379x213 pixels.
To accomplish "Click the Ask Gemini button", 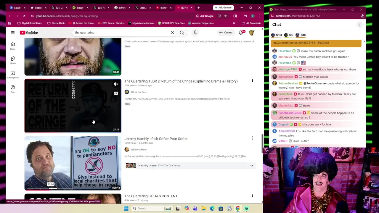I will point(223,8).
